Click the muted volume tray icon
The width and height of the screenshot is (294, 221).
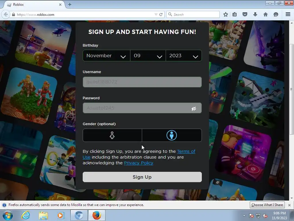point(265,216)
